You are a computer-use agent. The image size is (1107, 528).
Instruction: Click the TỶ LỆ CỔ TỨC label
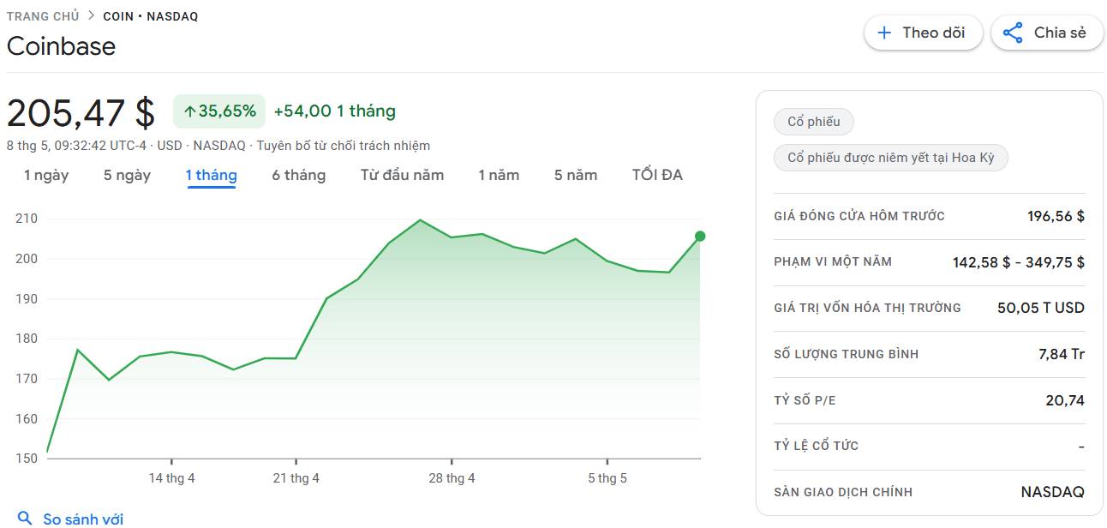[x=817, y=446]
